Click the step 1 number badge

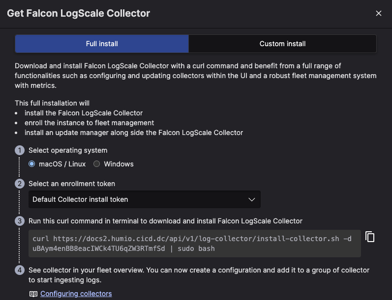pos(20,150)
